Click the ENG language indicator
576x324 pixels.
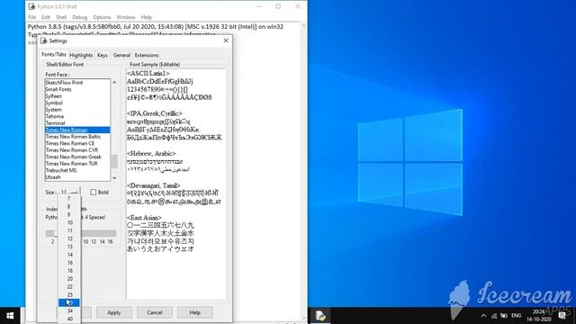tap(516, 316)
